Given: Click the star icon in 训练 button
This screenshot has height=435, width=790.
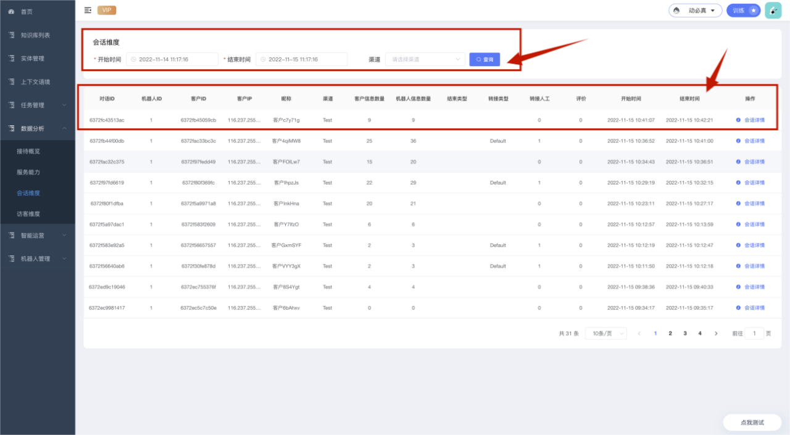Looking at the screenshot, I should click(x=753, y=10).
